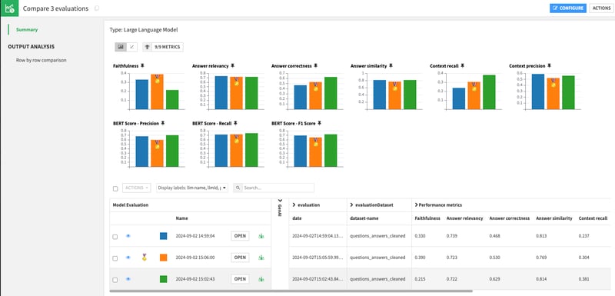The height and width of the screenshot is (296, 615).
Task: Tick the select-all checkbox above the table
Action: click(x=115, y=188)
